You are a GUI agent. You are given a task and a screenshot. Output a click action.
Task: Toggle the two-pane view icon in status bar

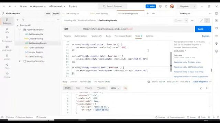pos(209,117)
